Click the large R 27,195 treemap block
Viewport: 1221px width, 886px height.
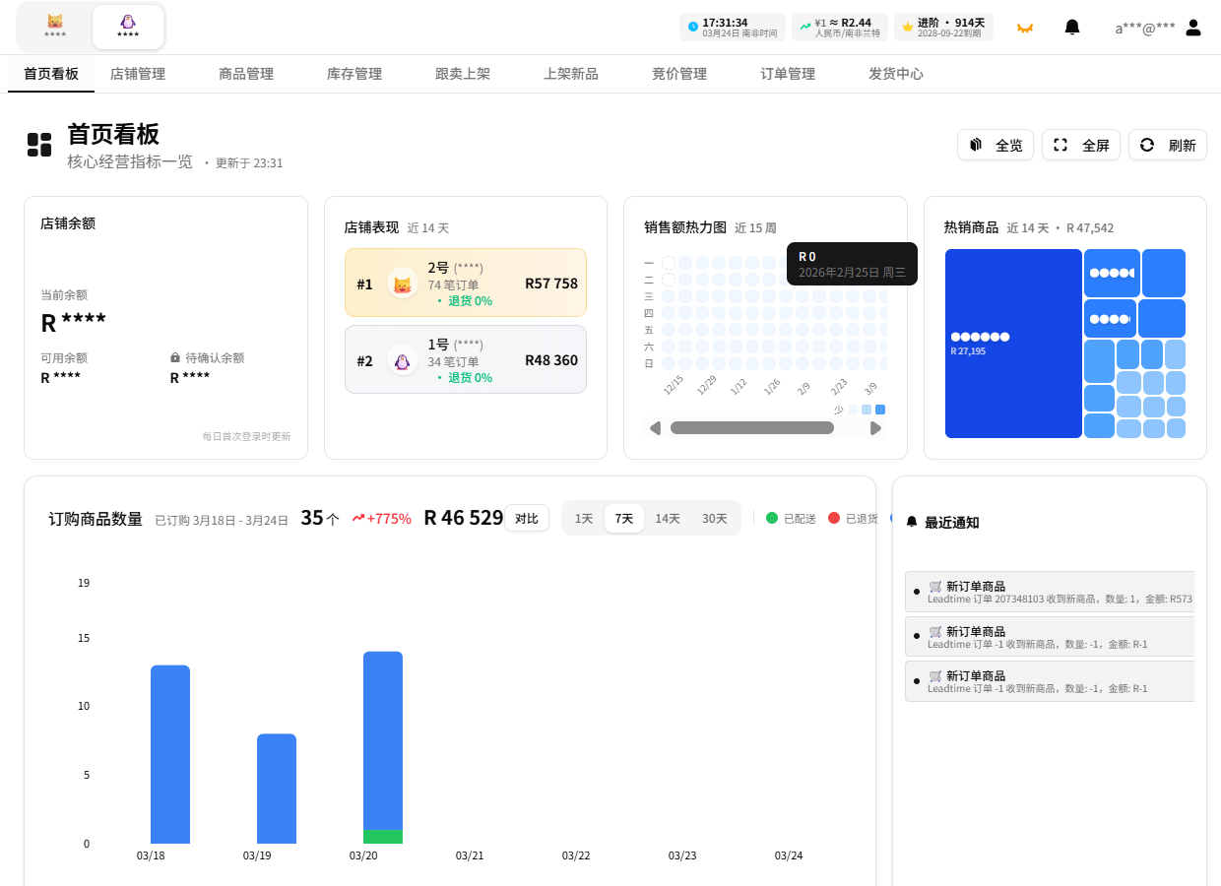pos(1013,344)
